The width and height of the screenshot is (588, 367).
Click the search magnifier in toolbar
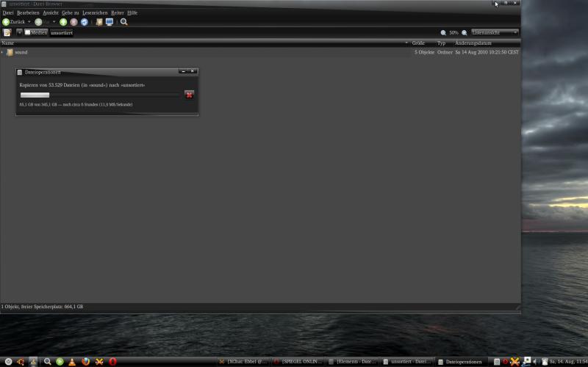(x=124, y=22)
